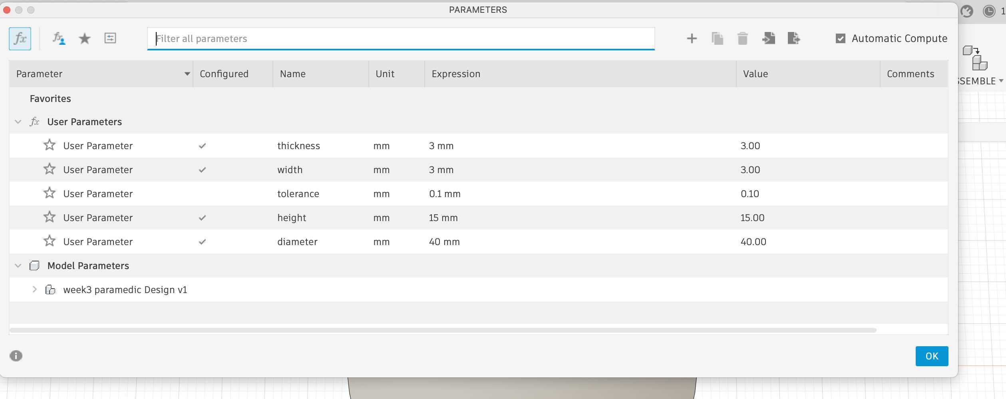Click the 40.00 value cell

808,242
